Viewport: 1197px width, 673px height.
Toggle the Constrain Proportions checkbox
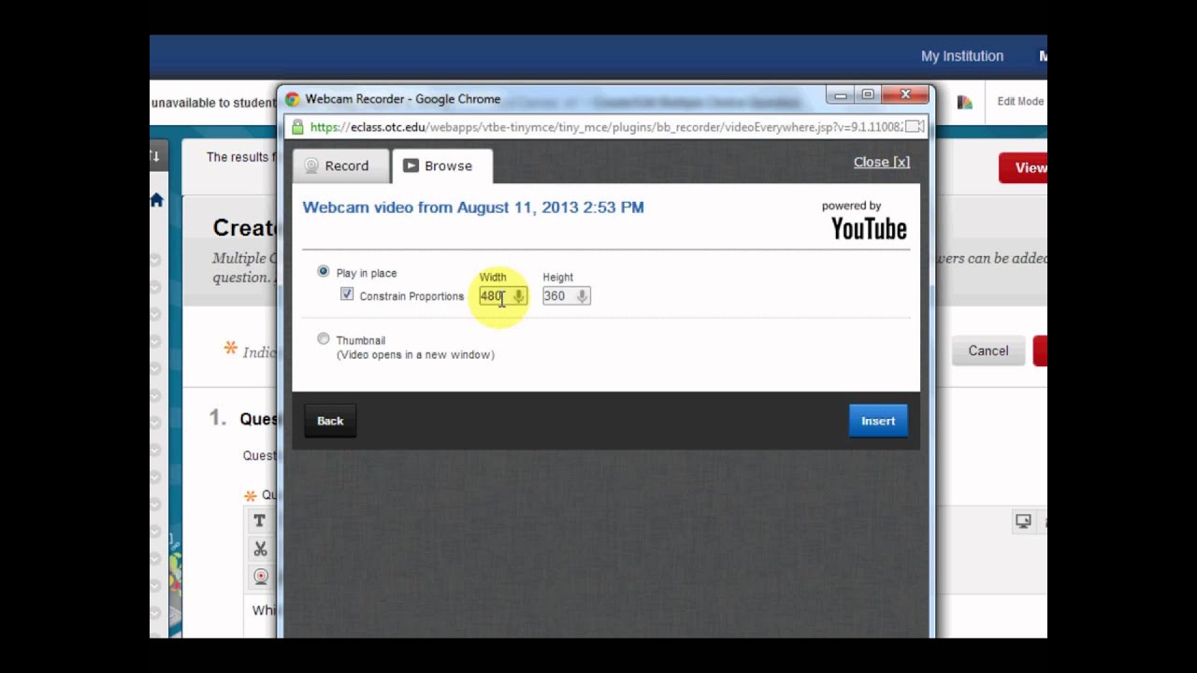pyautogui.click(x=347, y=294)
